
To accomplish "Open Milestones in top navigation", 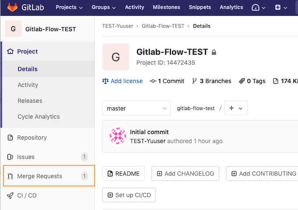I will 166,7.
